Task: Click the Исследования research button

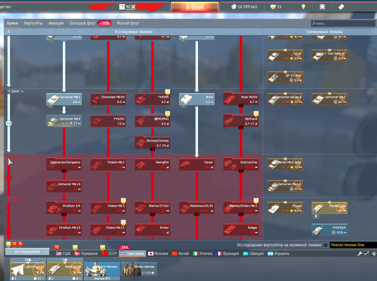Action: [x=27, y=253]
